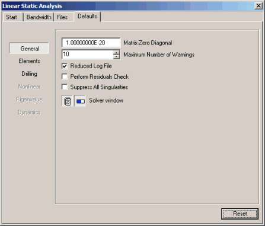
Task: Switch to the Bandwidth tab
Action: coord(39,17)
